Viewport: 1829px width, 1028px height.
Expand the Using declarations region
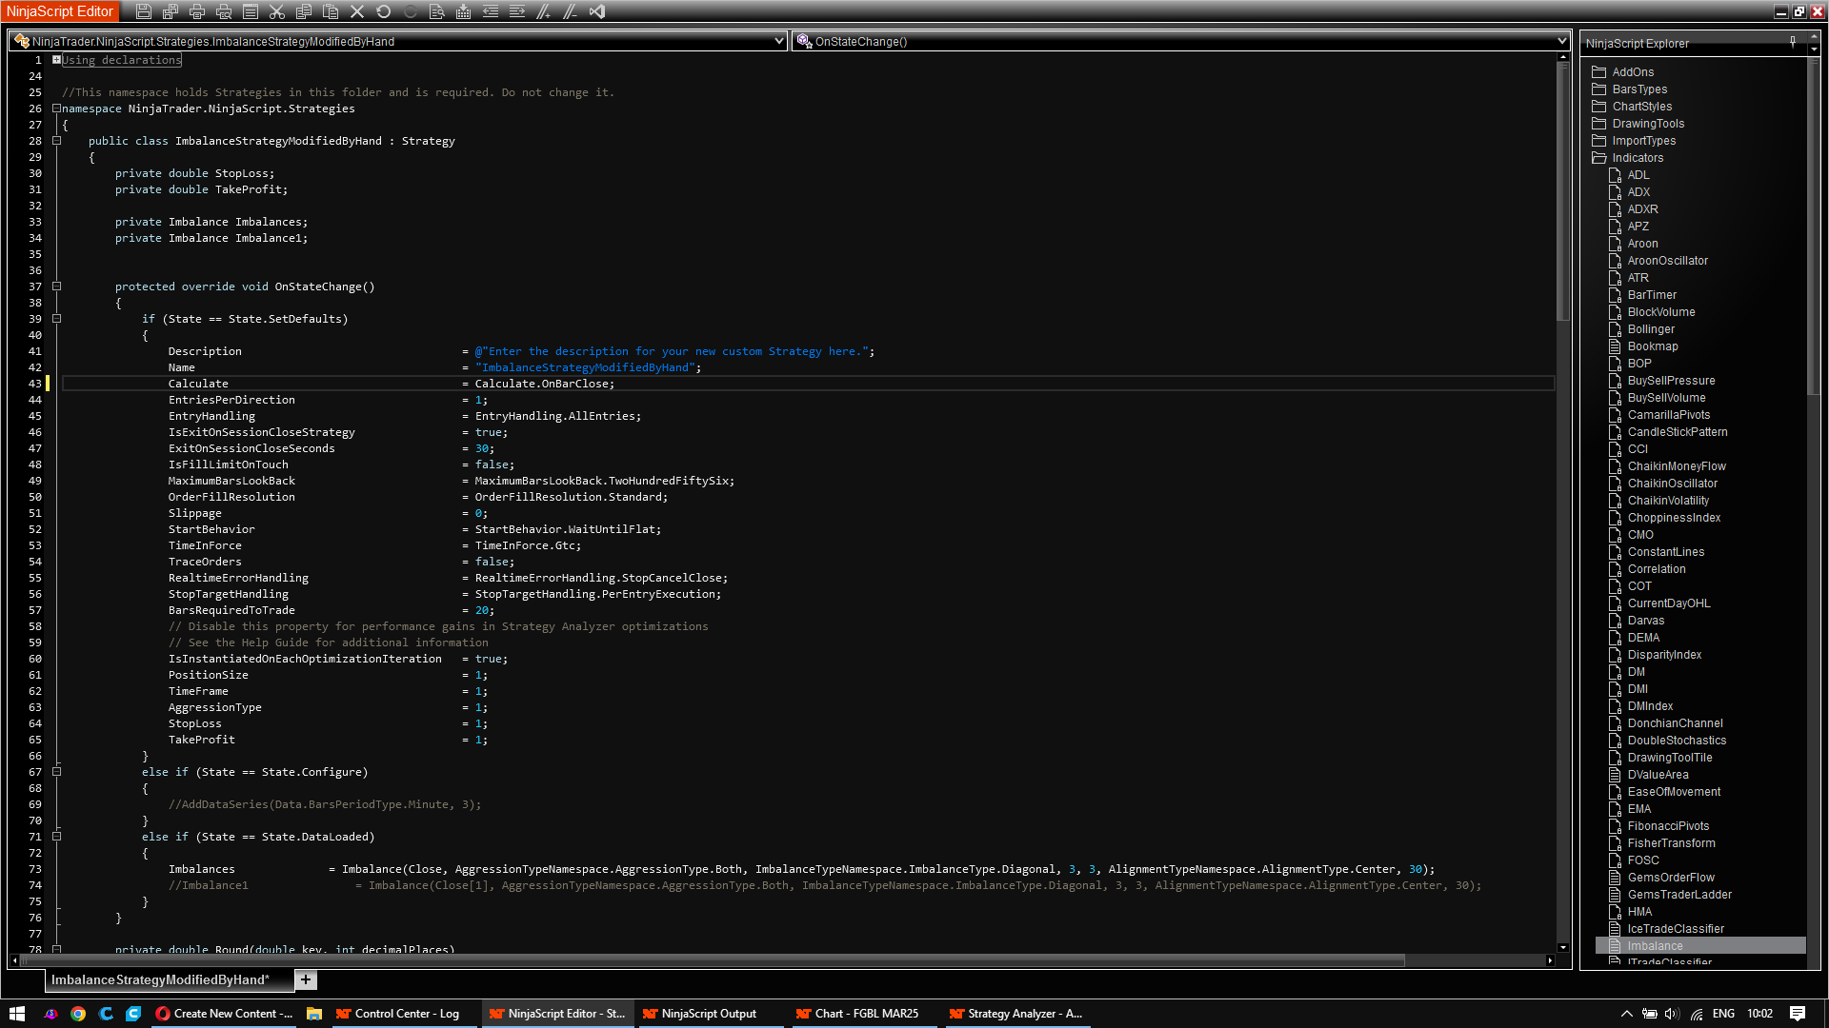click(56, 59)
